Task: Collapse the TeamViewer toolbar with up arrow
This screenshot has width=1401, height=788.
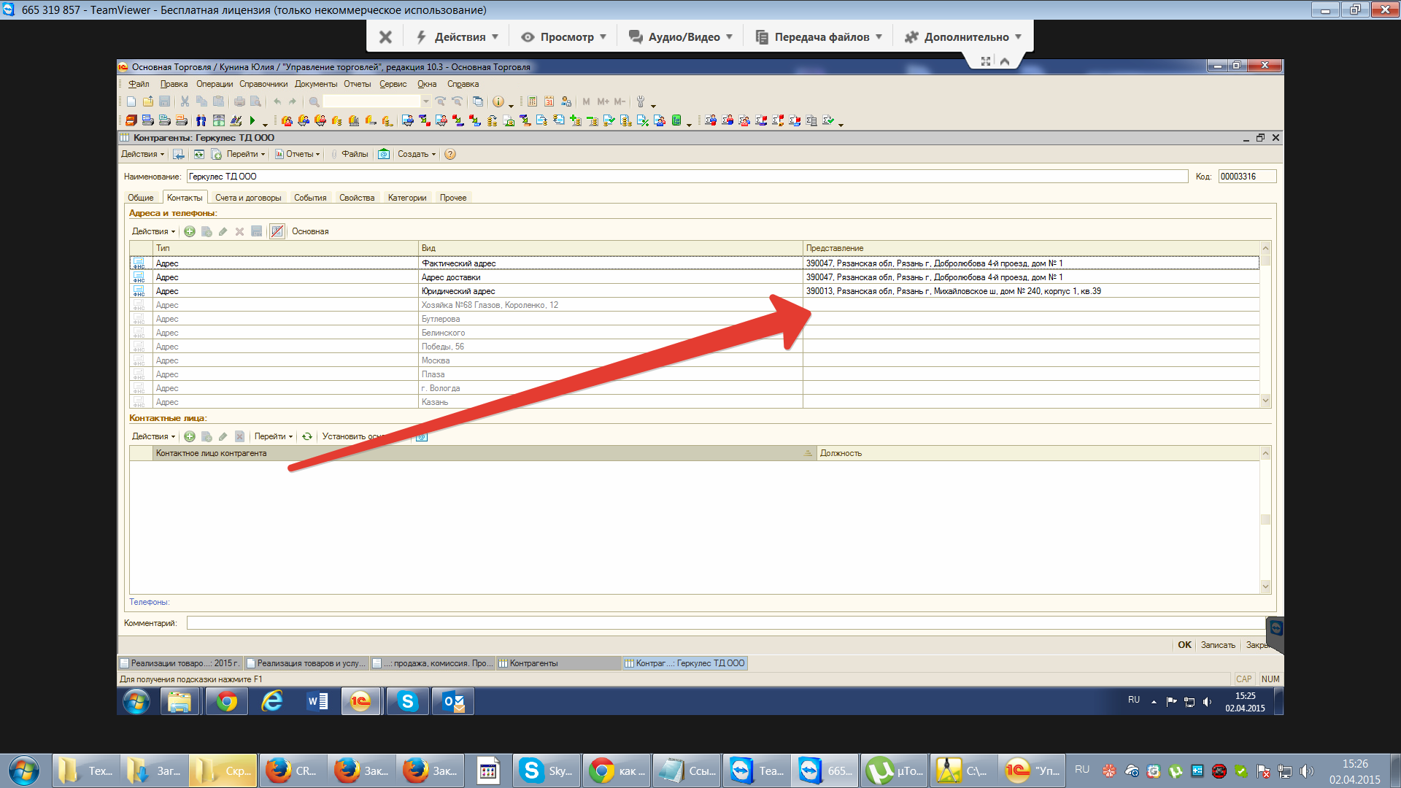Action: coord(1005,61)
